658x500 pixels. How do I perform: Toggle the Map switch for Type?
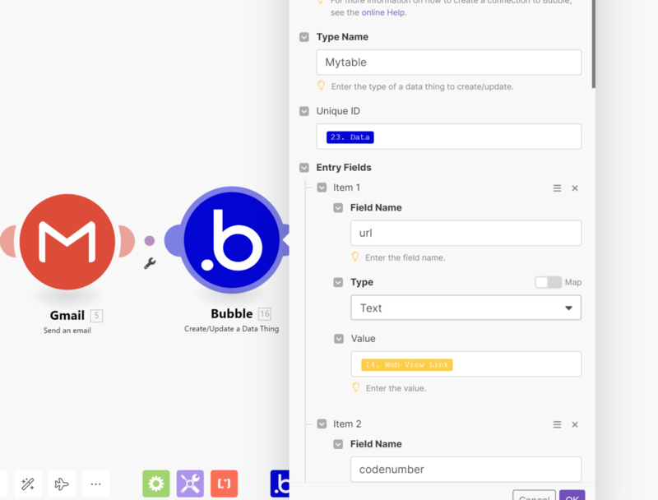pyautogui.click(x=548, y=282)
